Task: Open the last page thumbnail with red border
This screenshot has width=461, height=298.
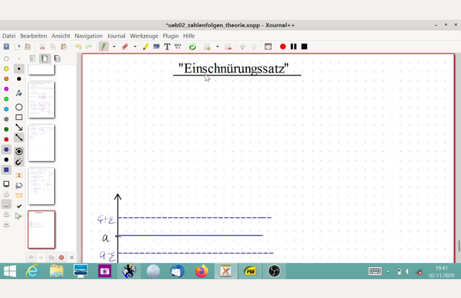Action: pos(41,229)
